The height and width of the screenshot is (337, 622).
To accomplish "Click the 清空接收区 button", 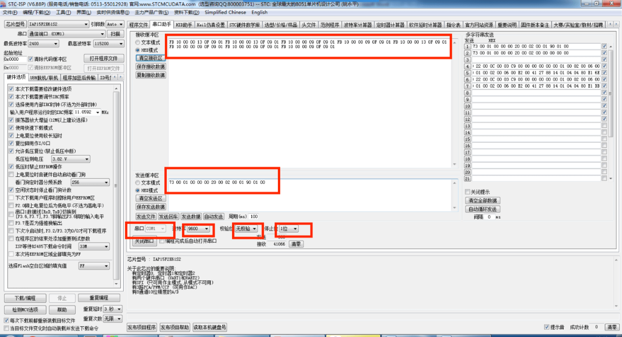I will 151,58.
